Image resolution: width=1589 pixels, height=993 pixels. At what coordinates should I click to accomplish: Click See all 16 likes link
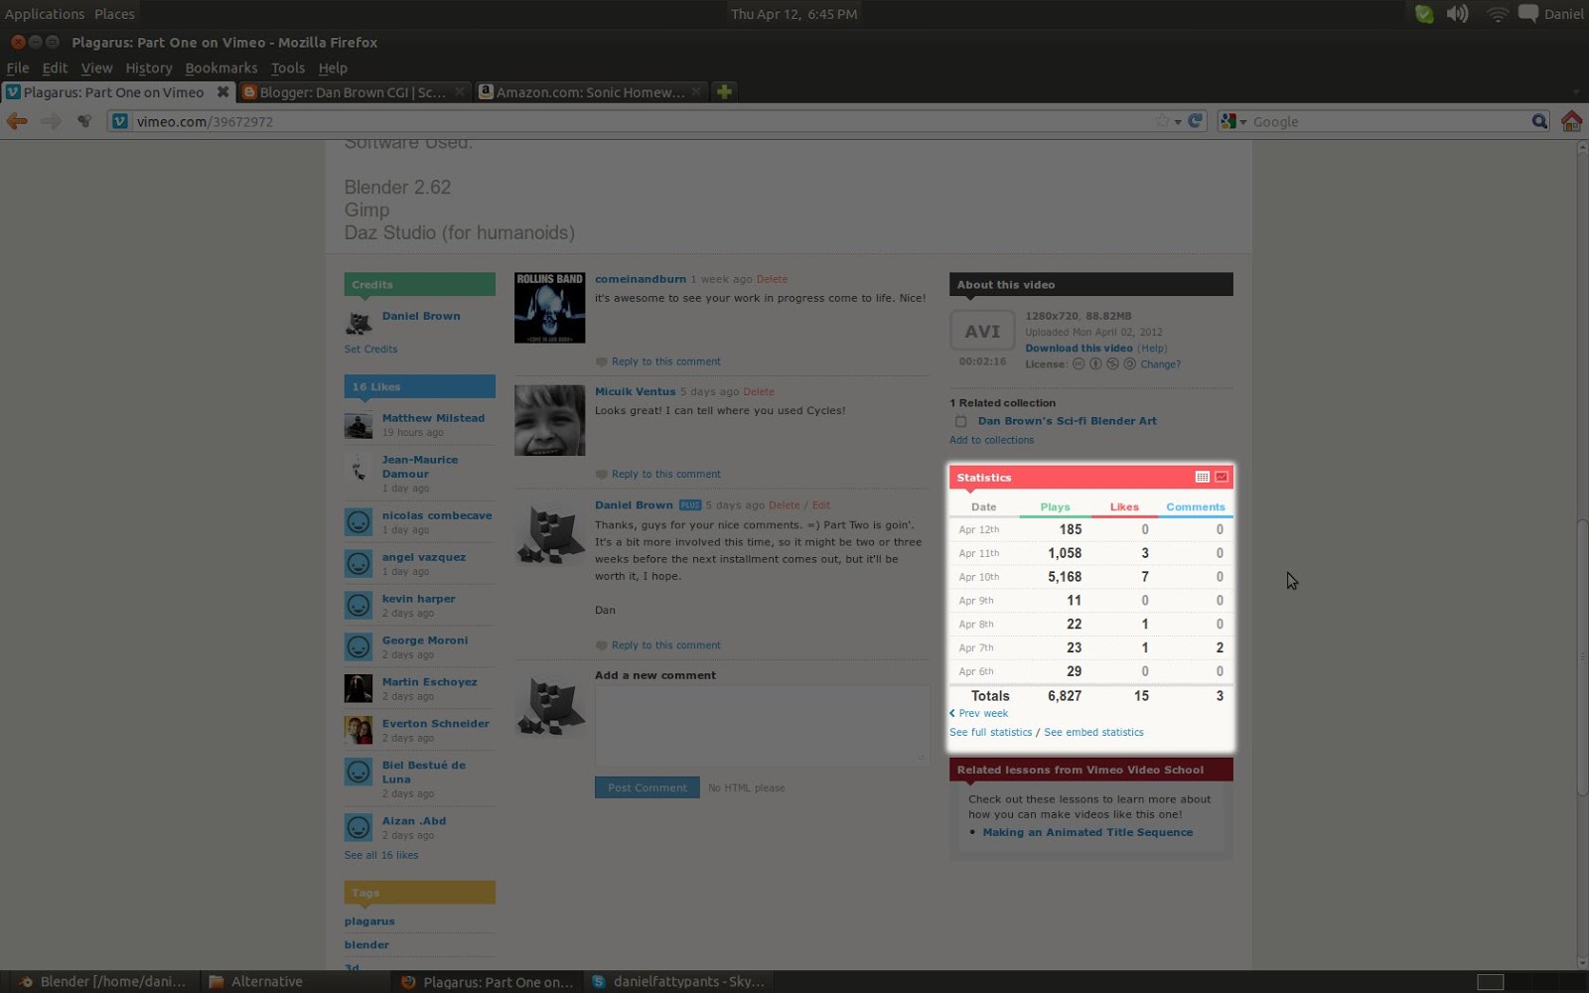pos(381,855)
